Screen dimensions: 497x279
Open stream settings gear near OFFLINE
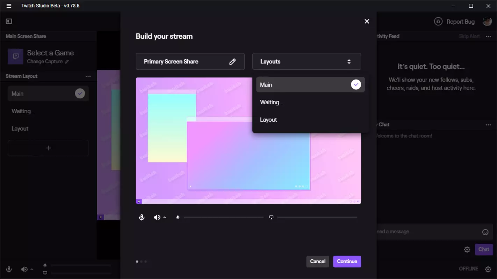[x=488, y=269]
